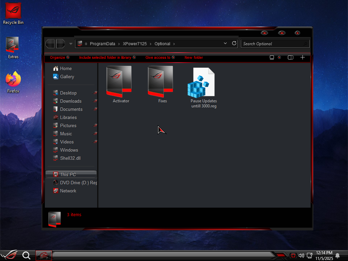
Task: Open the Extras desktop folder
Action: [x=13, y=48]
